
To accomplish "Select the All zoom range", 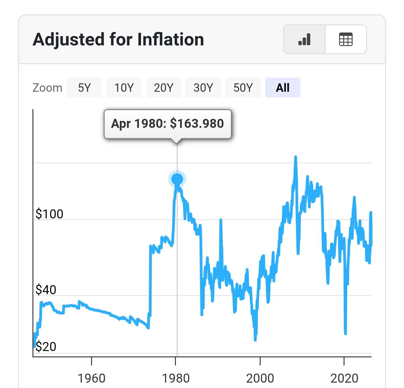I will (283, 88).
